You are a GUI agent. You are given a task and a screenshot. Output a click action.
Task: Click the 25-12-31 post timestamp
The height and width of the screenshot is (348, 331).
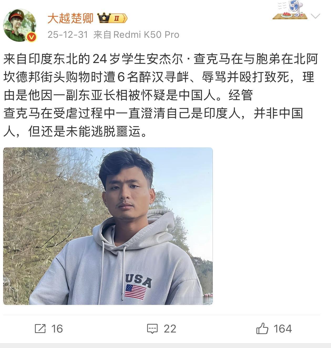(x=68, y=35)
